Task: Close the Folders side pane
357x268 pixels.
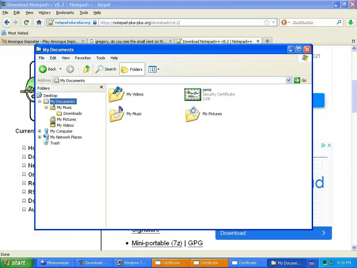Action: pos(101,87)
